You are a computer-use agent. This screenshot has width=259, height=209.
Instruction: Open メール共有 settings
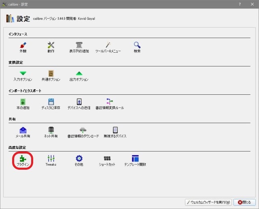click(23, 132)
